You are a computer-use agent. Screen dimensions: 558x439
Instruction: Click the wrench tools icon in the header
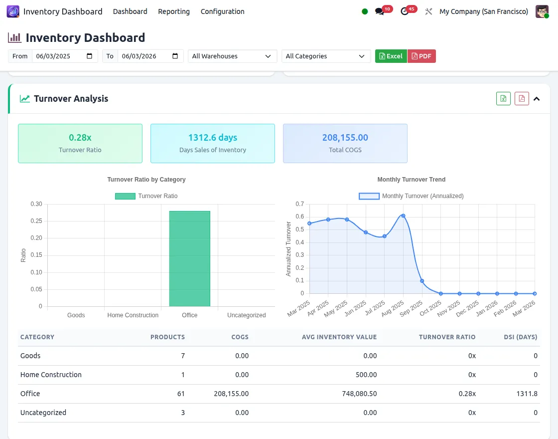(x=429, y=11)
